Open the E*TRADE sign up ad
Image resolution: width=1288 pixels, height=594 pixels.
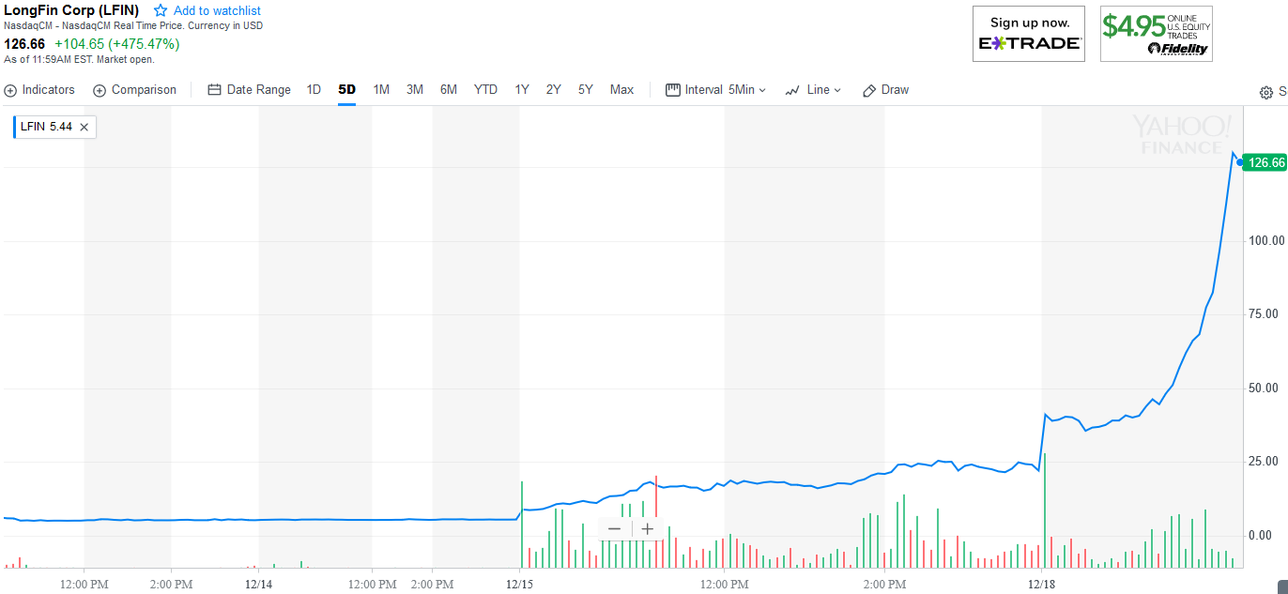(1029, 34)
